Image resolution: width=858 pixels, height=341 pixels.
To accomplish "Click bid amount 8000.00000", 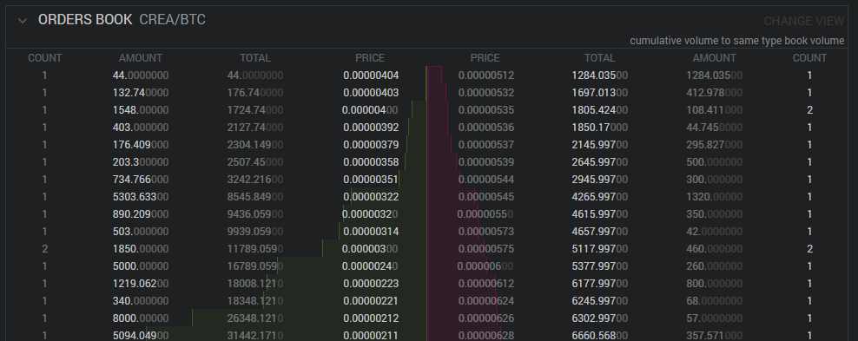I will tap(141, 318).
